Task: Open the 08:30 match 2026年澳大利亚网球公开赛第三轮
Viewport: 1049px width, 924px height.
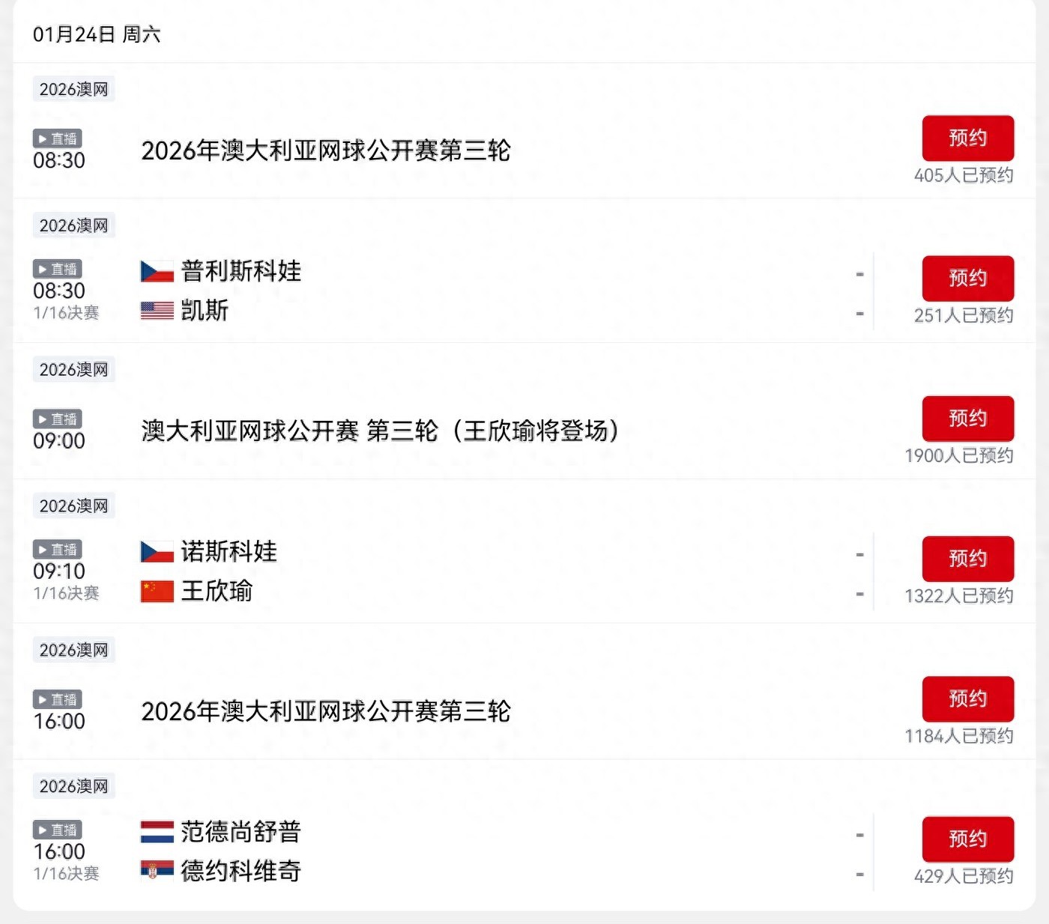Action: (326, 151)
